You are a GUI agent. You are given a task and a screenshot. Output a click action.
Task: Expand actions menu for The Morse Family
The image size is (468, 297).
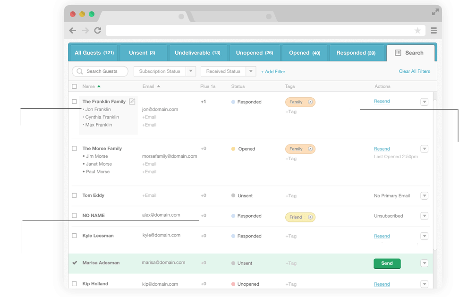(425, 149)
